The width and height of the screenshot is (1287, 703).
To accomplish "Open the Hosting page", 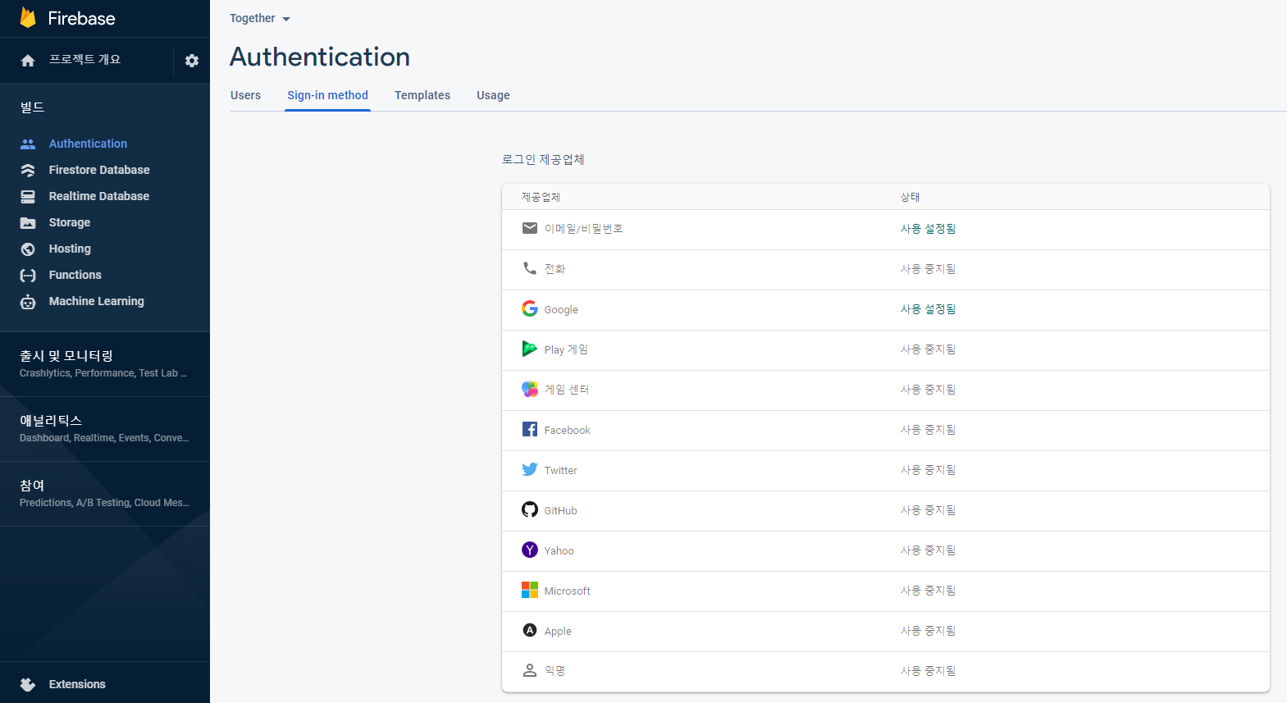I will 70,249.
